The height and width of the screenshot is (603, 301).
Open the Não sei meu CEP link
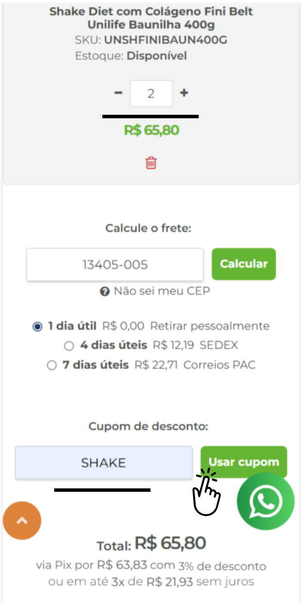click(162, 291)
